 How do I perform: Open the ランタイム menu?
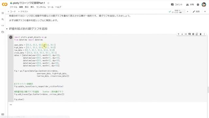(41, 7)
